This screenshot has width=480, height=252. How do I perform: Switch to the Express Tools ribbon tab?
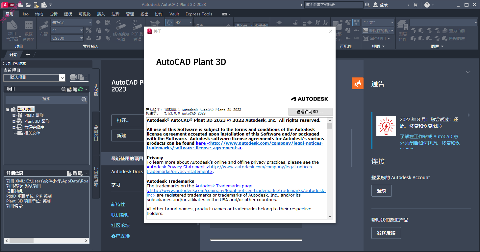click(x=199, y=14)
